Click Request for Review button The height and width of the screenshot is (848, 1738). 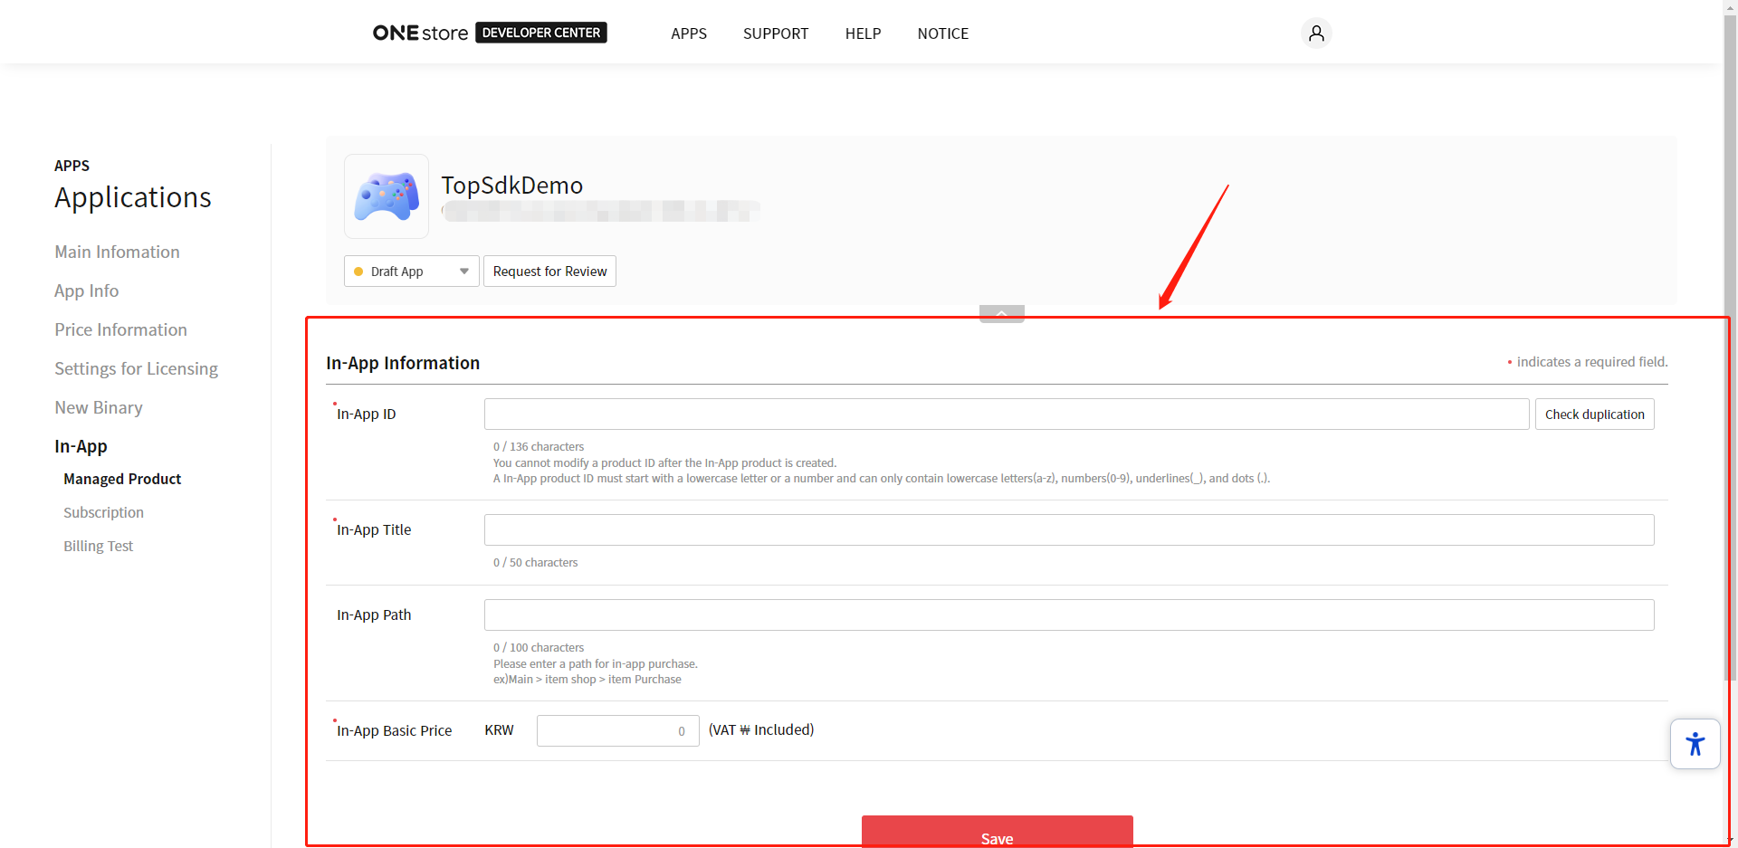coord(549,272)
